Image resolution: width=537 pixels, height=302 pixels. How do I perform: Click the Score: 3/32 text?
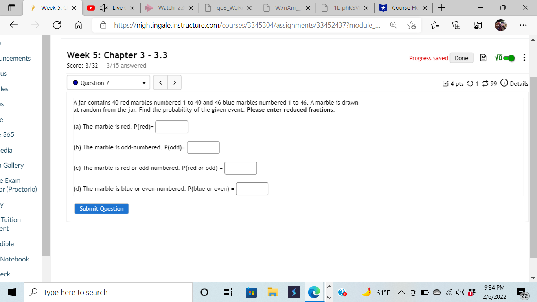coord(82,66)
